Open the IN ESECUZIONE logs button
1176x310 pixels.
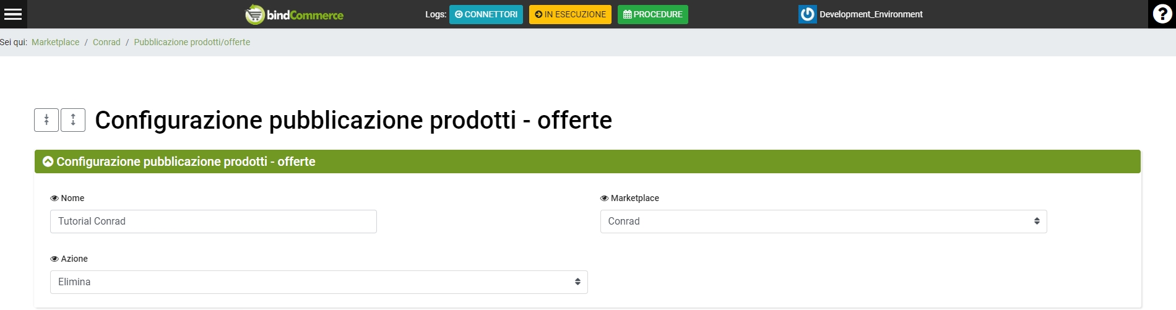click(570, 14)
